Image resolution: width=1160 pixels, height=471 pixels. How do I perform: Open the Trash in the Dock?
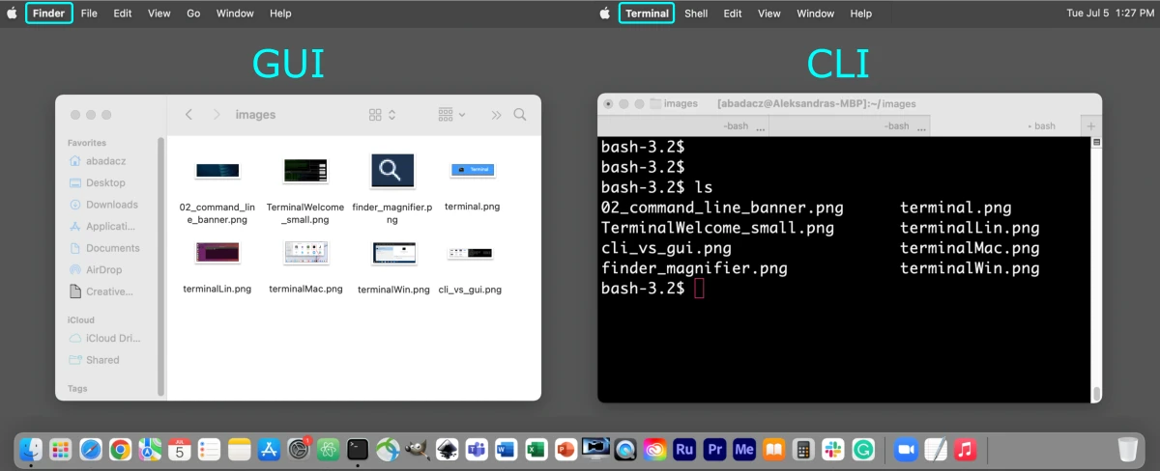pyautogui.click(x=1128, y=450)
